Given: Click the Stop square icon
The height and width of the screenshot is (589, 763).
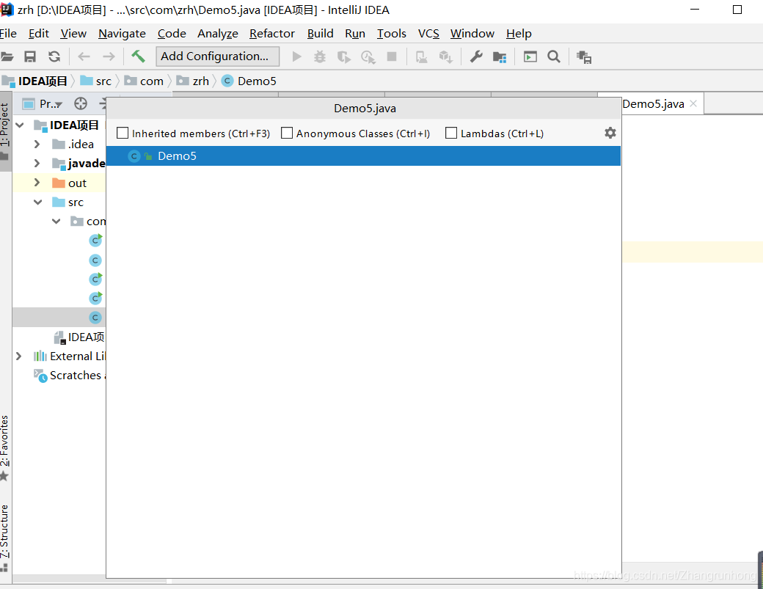Looking at the screenshot, I should 392,57.
